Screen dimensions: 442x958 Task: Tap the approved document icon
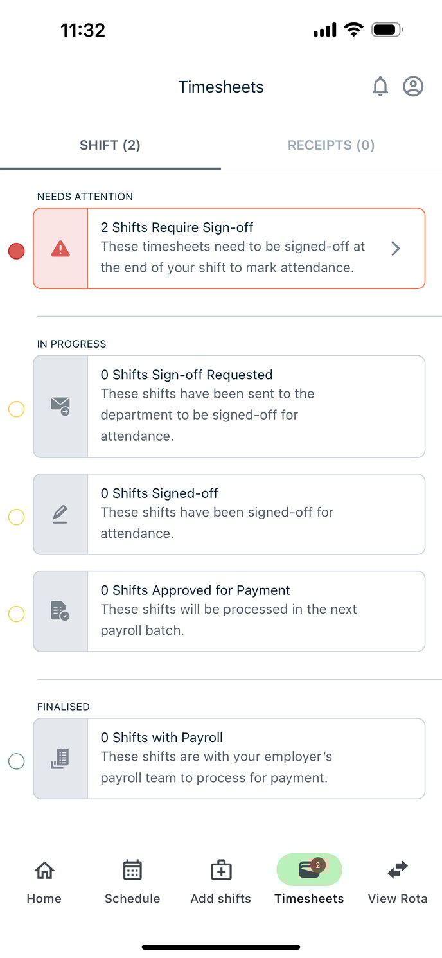[x=60, y=611]
